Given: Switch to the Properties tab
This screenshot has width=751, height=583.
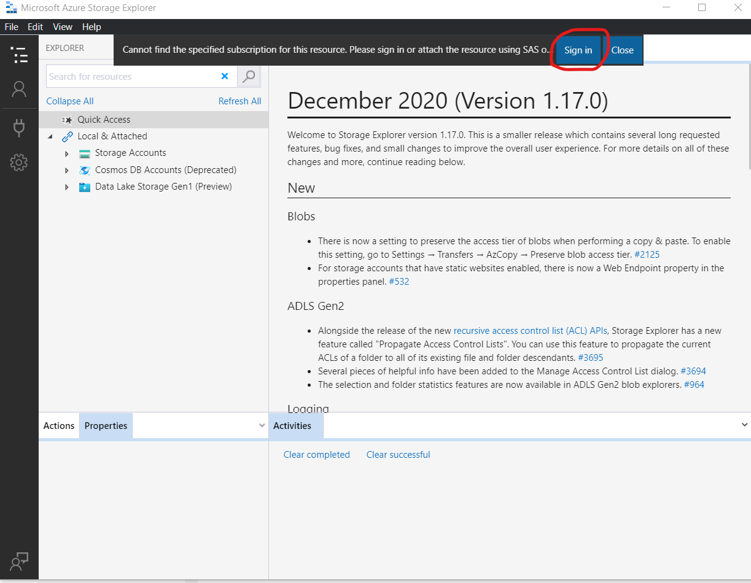Looking at the screenshot, I should click(106, 426).
